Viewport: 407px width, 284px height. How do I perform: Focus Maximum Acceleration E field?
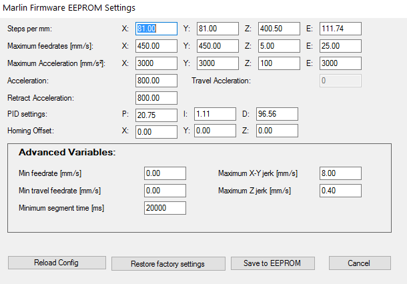[340, 63]
